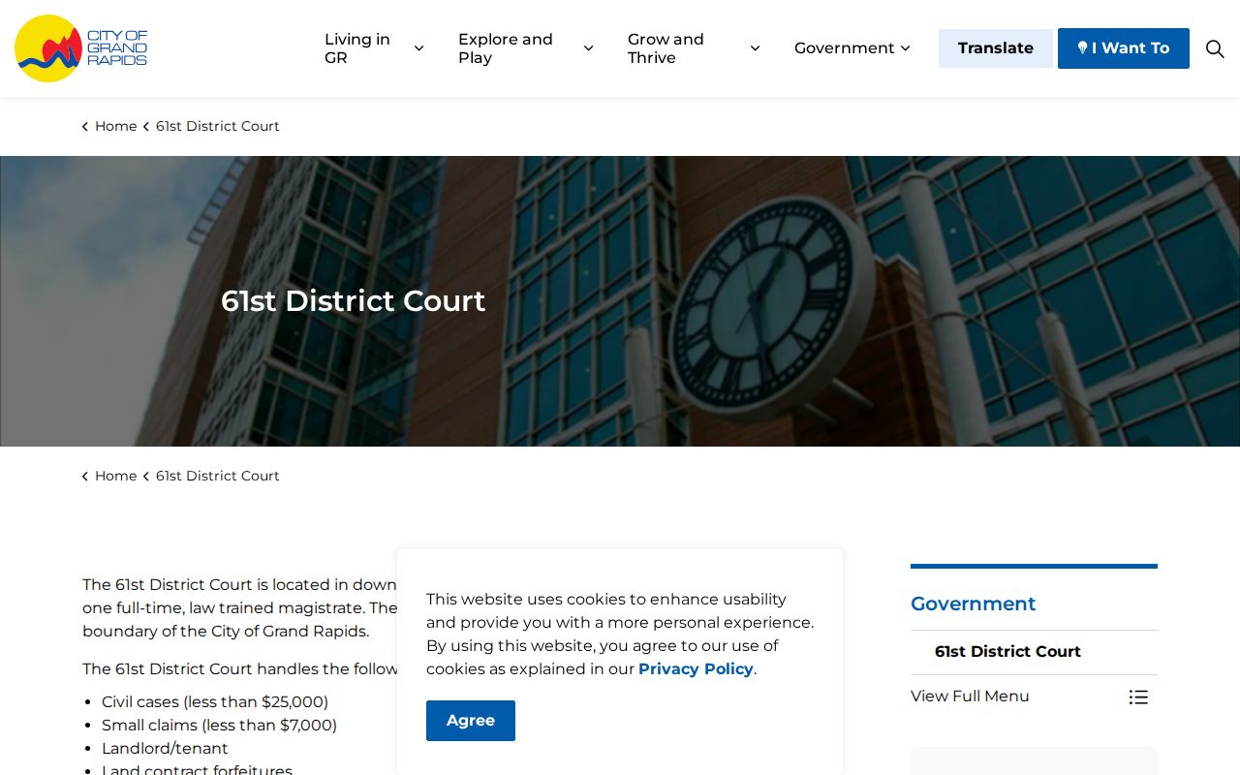Open the I Want To button

pyautogui.click(x=1124, y=48)
